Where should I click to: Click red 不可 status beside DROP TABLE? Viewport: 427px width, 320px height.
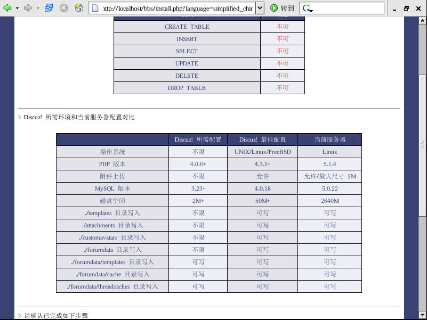(283, 88)
